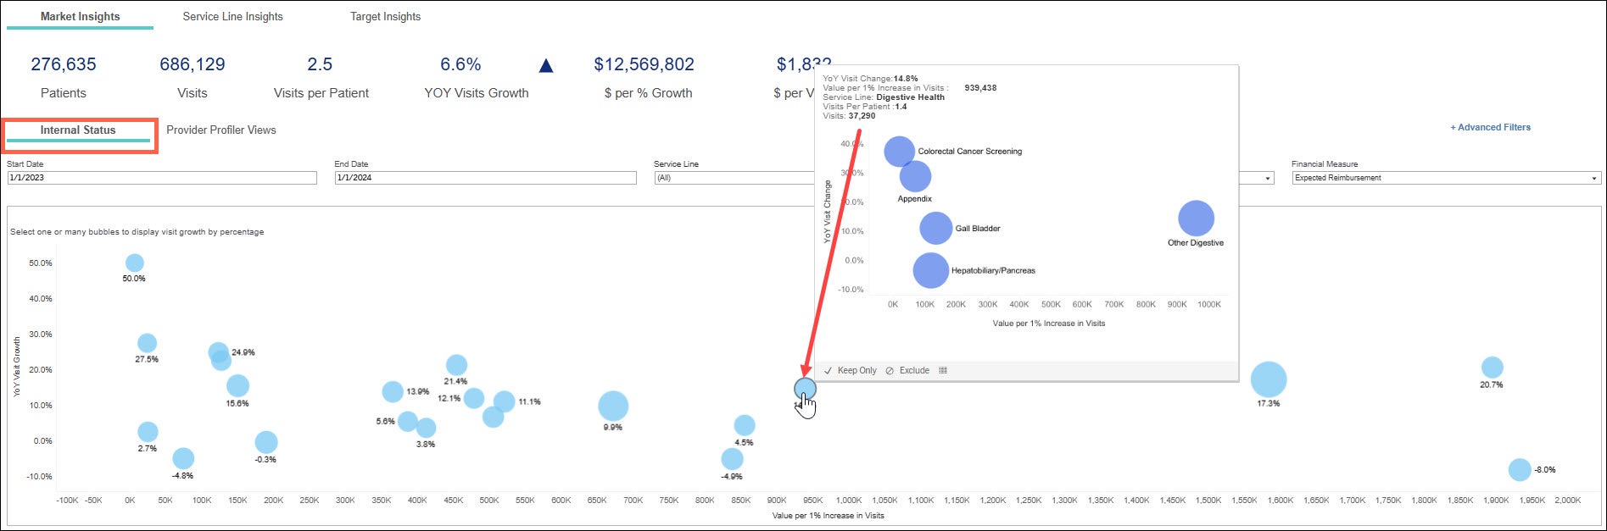
Task: Click Exclude in the tooltip
Action: click(x=907, y=370)
